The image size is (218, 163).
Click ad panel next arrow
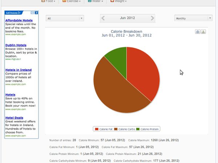[x=36, y=13]
